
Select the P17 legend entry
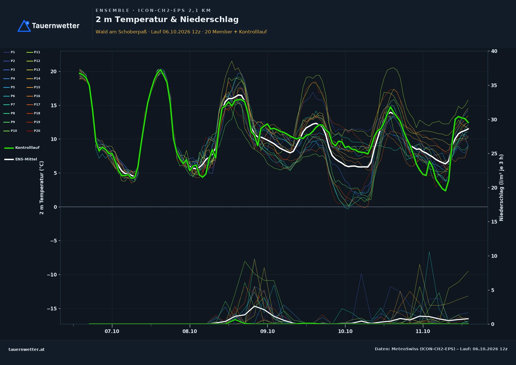point(33,105)
